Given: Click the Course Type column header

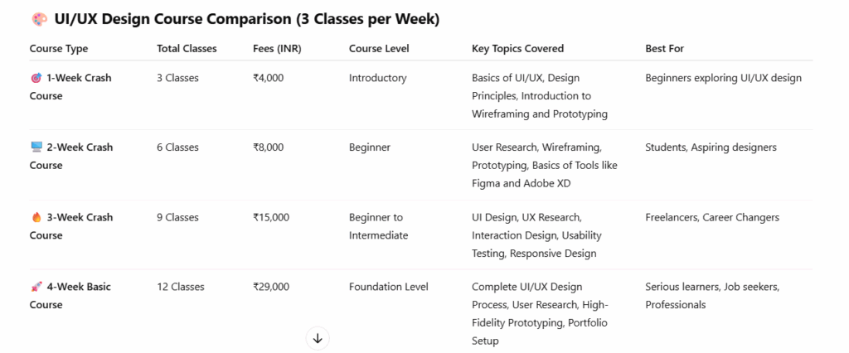Looking at the screenshot, I should pos(58,49).
